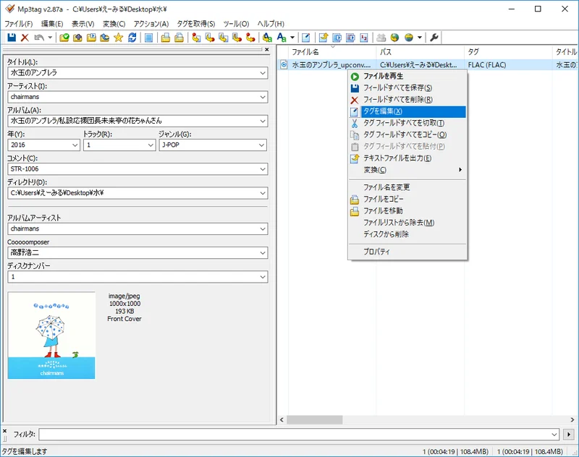The width and height of the screenshot is (579, 457).
Task: Click the undo arrow toolbar icon
Action: [x=39, y=38]
